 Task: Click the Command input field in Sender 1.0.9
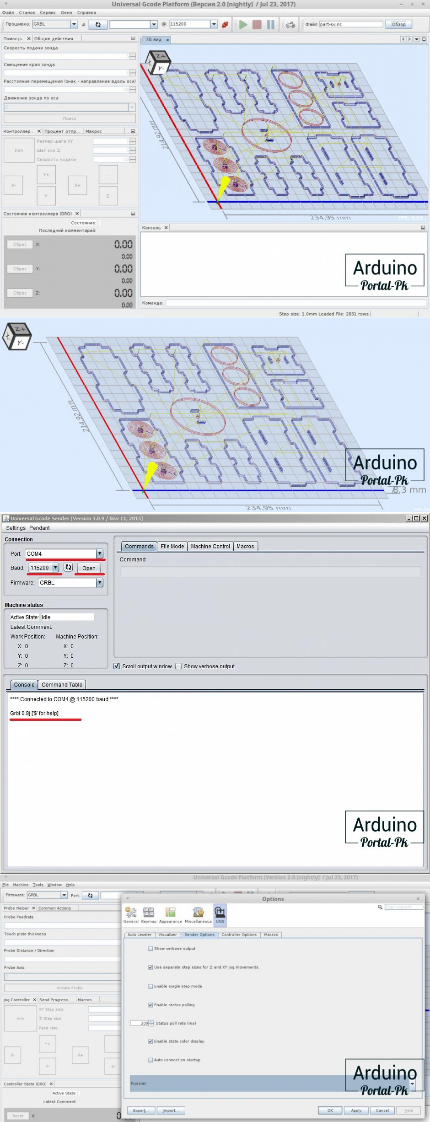[x=270, y=571]
